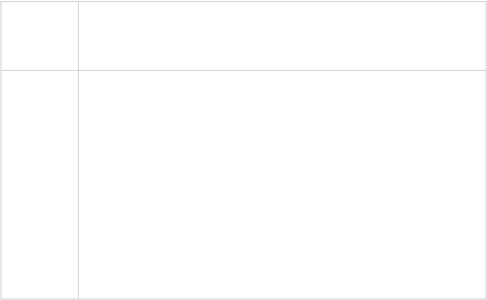Click the horizontal divider between left cells

tap(40, 71)
